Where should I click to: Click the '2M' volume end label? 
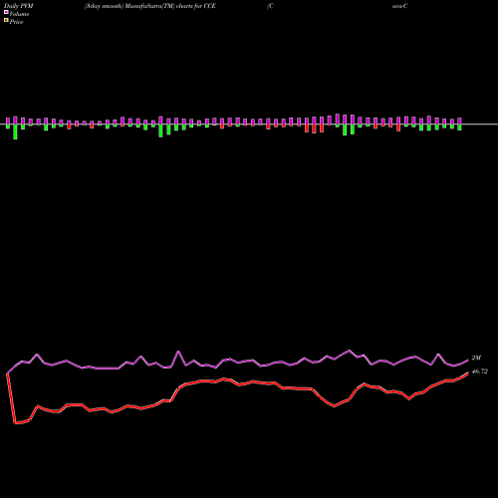(476, 358)
